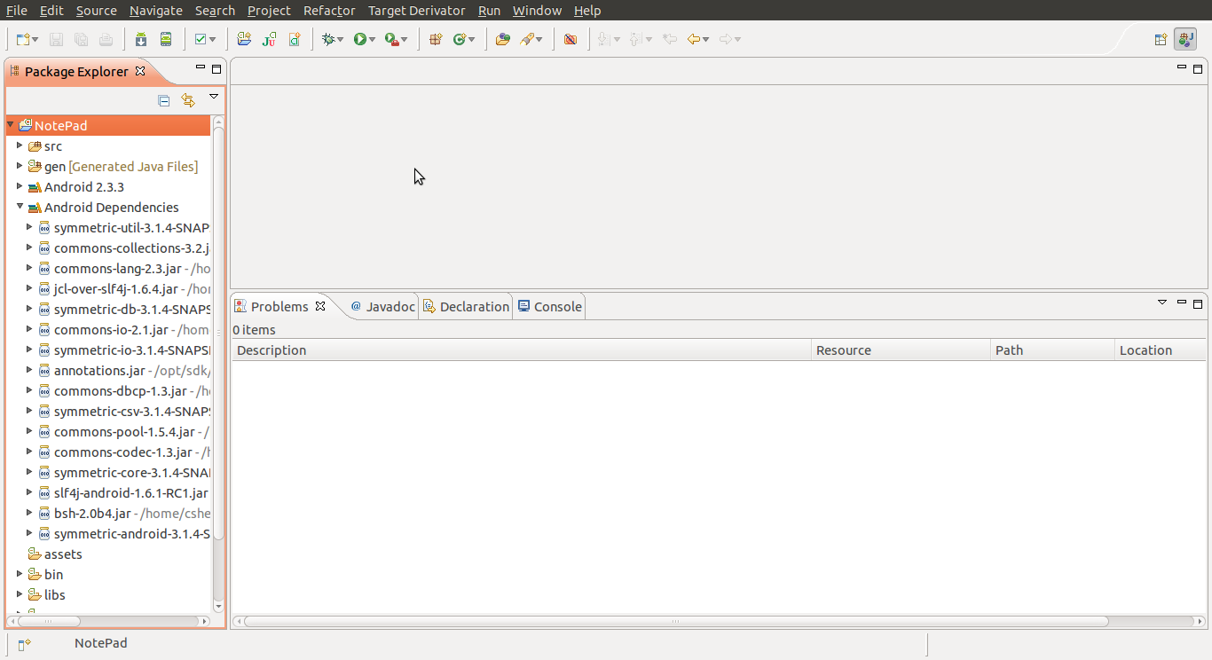This screenshot has width=1212, height=660.
Task: Open the Project menu
Action: point(269,11)
